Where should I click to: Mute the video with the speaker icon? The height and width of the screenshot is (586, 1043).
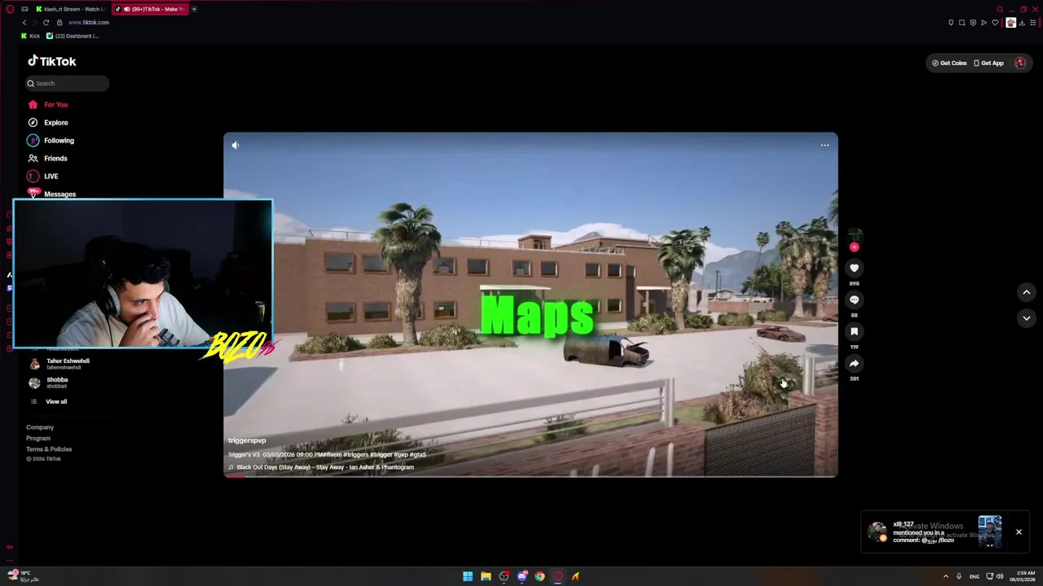point(235,145)
